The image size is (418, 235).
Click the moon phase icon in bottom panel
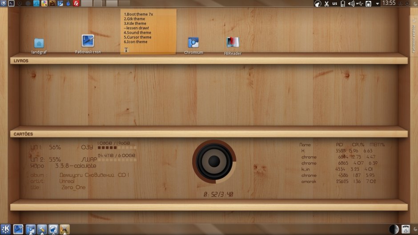394,229
